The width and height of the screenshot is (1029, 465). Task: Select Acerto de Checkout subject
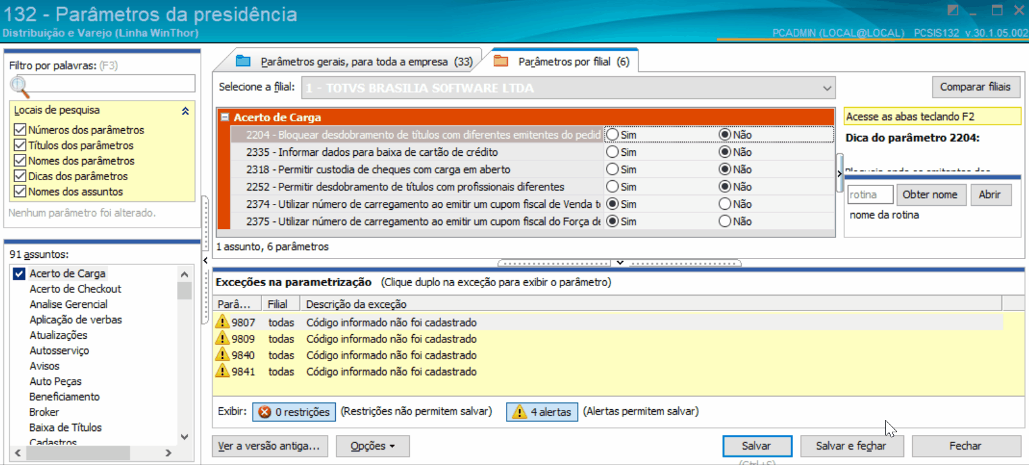click(x=75, y=289)
